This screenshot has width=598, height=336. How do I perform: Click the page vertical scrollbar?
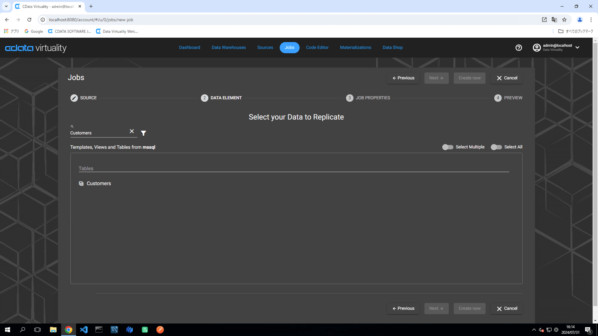click(595, 174)
